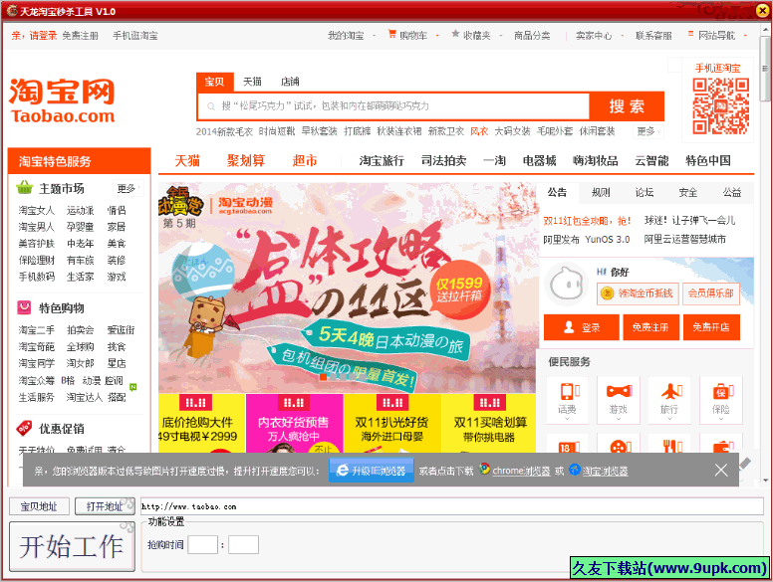Viewport: 773px width, 582px height.
Task: Expand the 收藏夹 dropdown arrow
Action: click(500, 36)
